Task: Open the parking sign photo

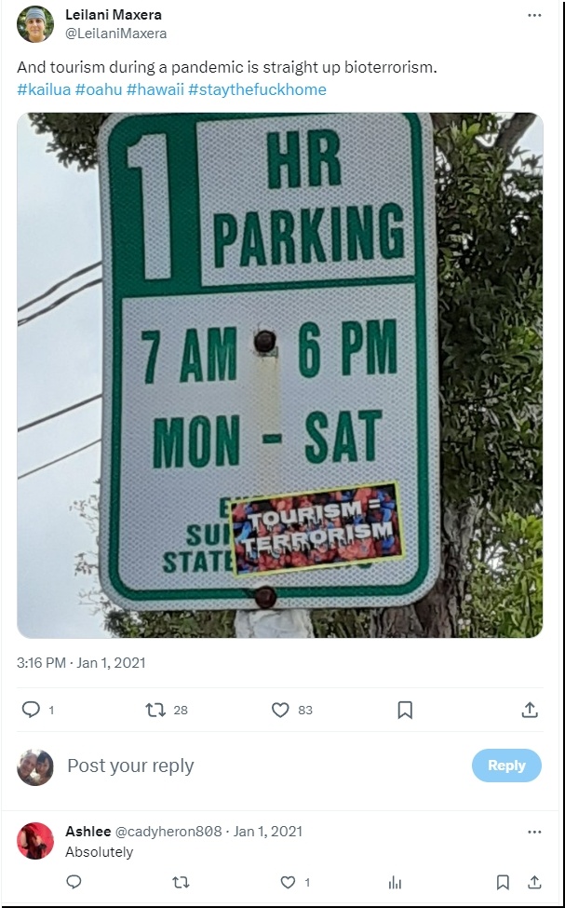Action: (279, 374)
